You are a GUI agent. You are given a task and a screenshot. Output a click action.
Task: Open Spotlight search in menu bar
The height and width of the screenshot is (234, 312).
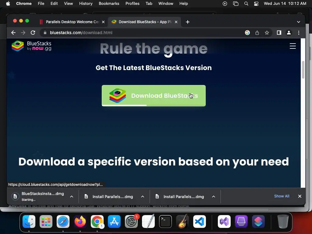(x=246, y=4)
